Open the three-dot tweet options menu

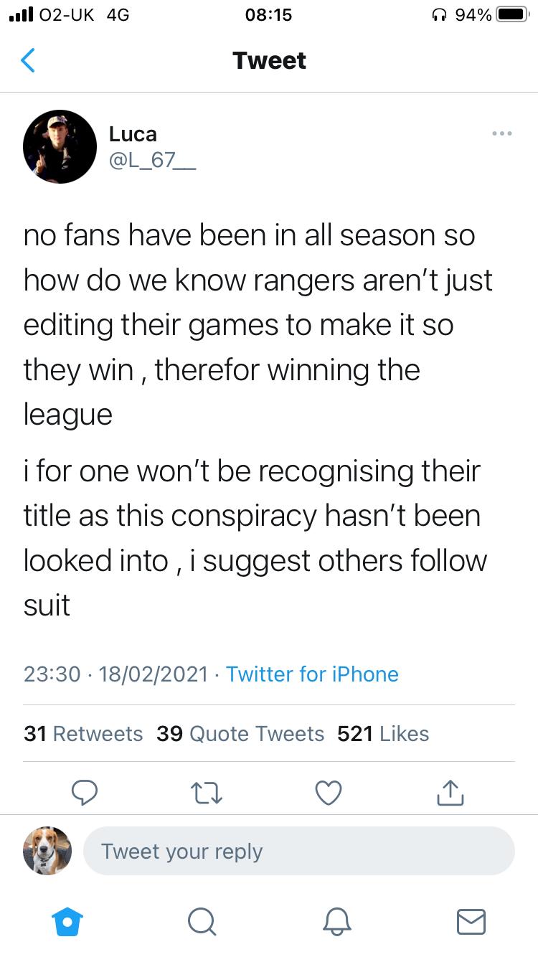click(x=502, y=133)
